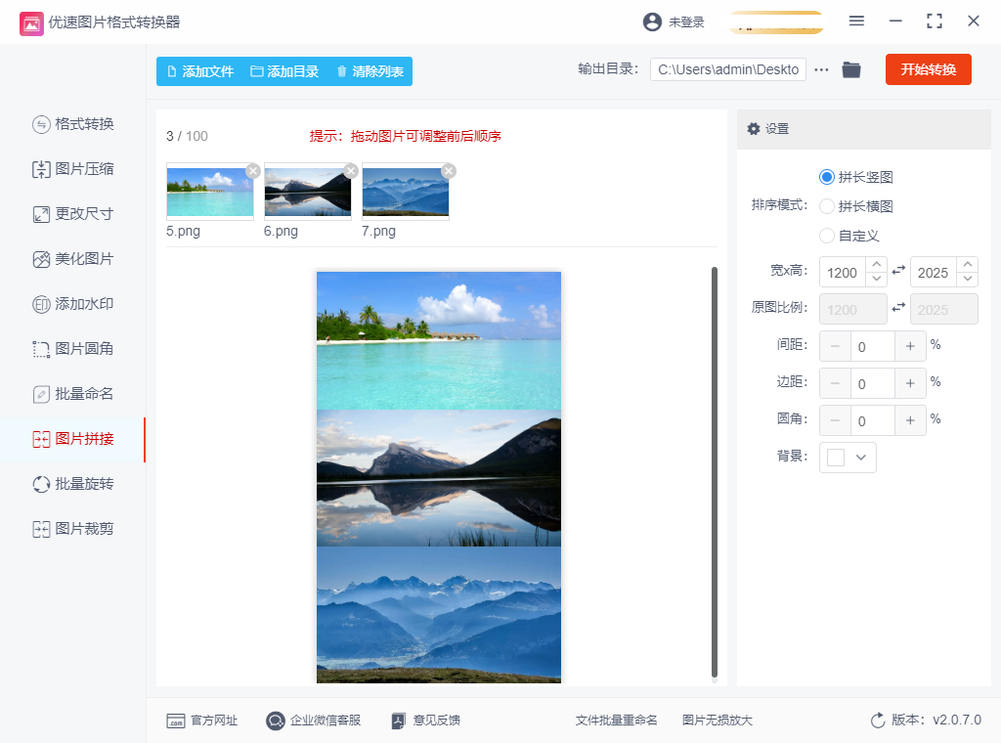
Task: Click the version refresh icon
Action: [879, 721]
